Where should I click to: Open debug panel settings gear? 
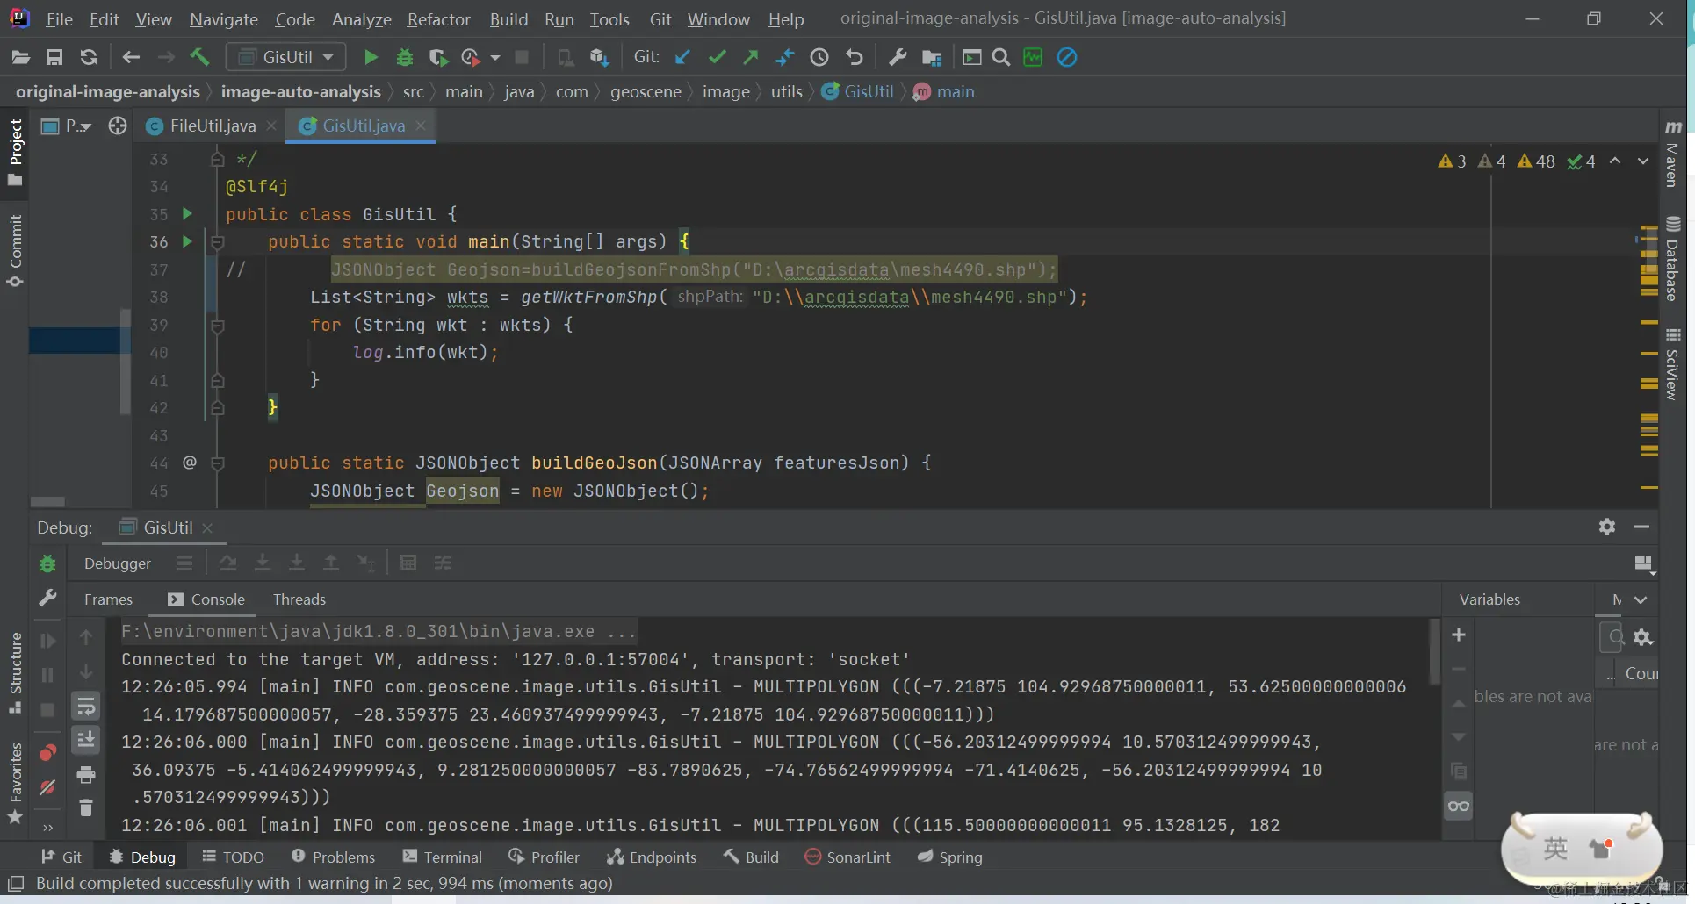[1607, 527]
